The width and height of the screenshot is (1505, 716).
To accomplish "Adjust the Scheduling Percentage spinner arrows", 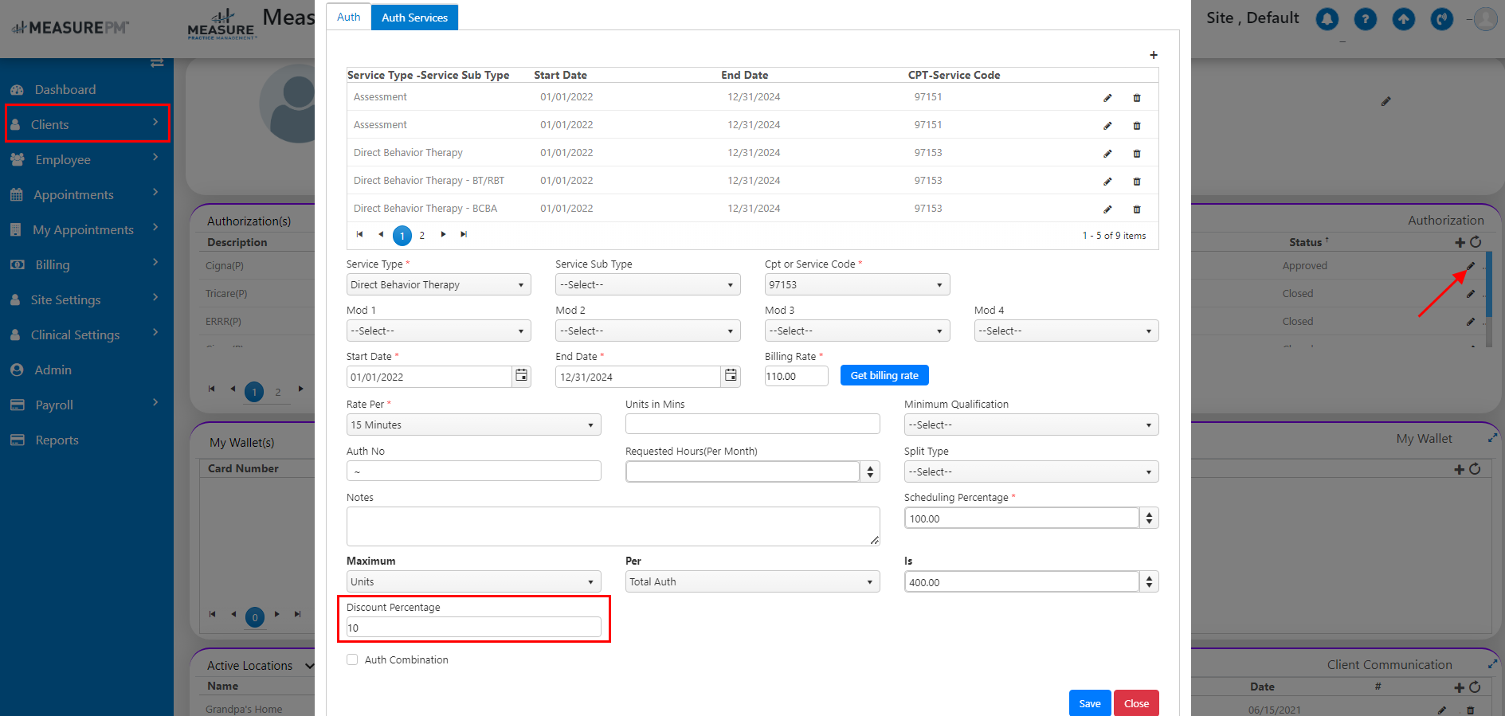I will [1149, 518].
